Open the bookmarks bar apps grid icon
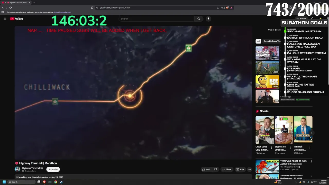329x185 pixels. pyautogui.click(x=3, y=12)
